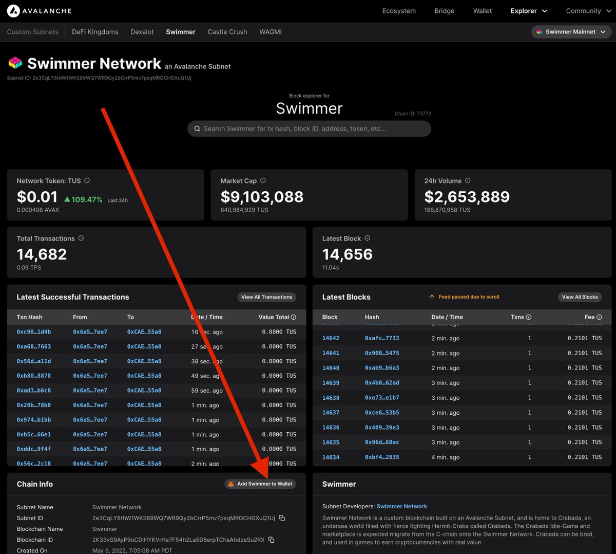Image resolution: width=616 pixels, height=554 pixels.
Task: Show Fee column info icon
Action: click(599, 317)
